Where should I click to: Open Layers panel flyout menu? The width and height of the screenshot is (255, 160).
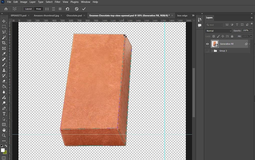251,18
